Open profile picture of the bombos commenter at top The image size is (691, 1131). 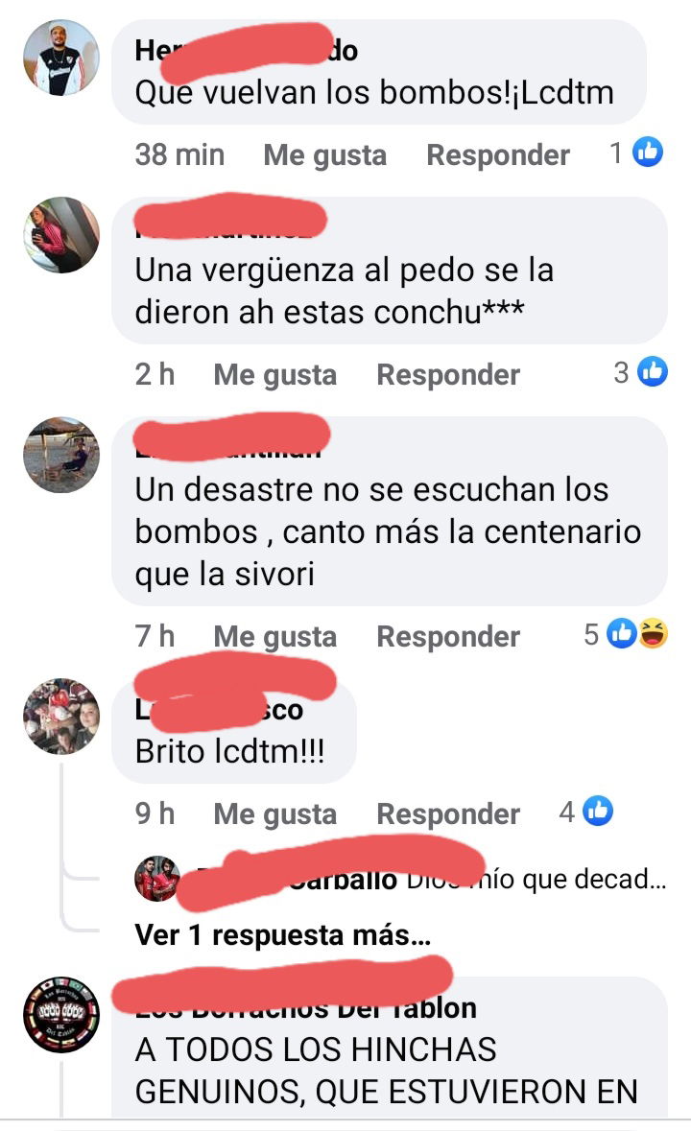(x=61, y=58)
